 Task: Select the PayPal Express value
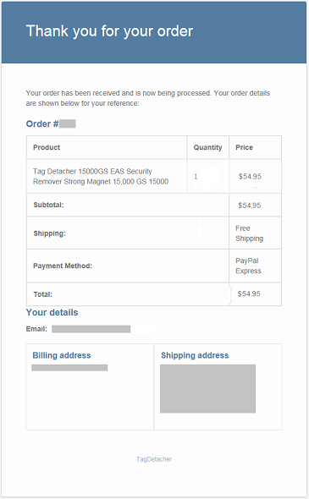248,266
